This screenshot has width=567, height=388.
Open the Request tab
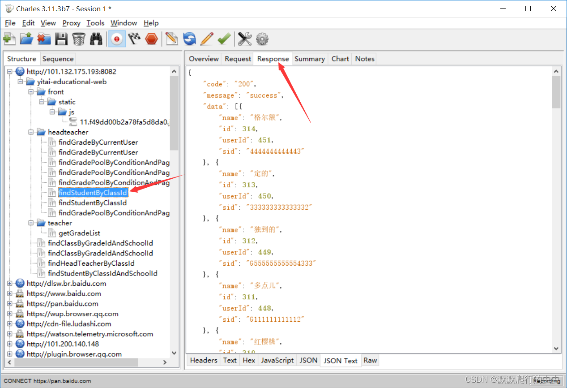(238, 59)
